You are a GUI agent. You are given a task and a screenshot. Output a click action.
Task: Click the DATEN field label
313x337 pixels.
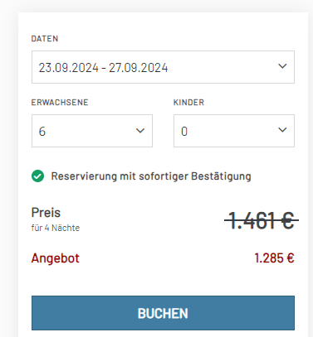click(45, 39)
